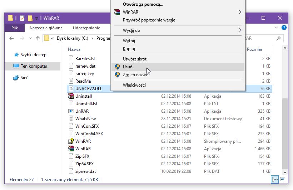Click the scrollbar up arrow

coord(285,48)
